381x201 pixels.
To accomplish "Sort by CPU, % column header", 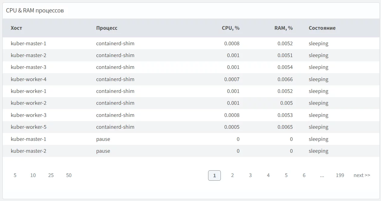I will click(x=231, y=28).
